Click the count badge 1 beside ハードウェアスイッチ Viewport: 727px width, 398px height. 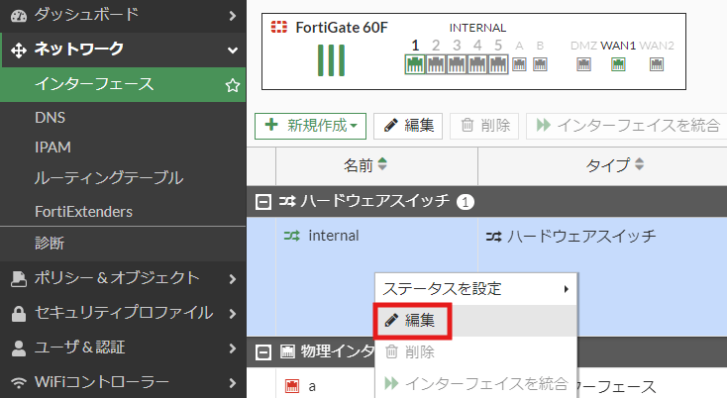pyautogui.click(x=466, y=202)
